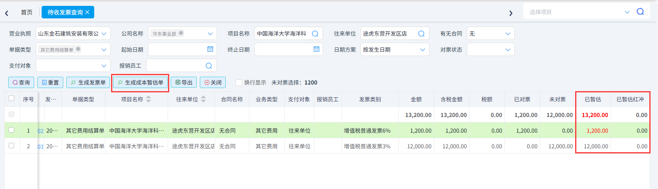This screenshot has height=189, width=658.
Task: Open the 终止日期 calendar picker
Action: [x=316, y=49]
